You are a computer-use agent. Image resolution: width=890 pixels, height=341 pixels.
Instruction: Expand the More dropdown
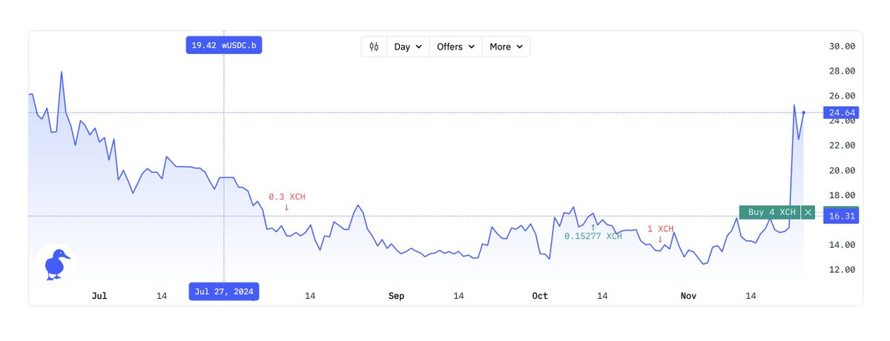(506, 47)
